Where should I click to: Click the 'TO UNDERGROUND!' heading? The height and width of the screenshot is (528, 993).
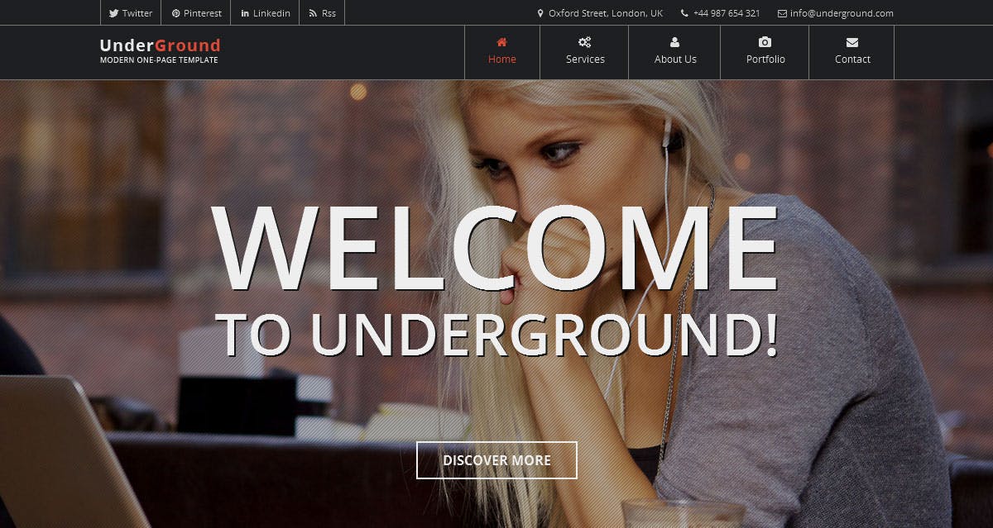tap(497, 335)
